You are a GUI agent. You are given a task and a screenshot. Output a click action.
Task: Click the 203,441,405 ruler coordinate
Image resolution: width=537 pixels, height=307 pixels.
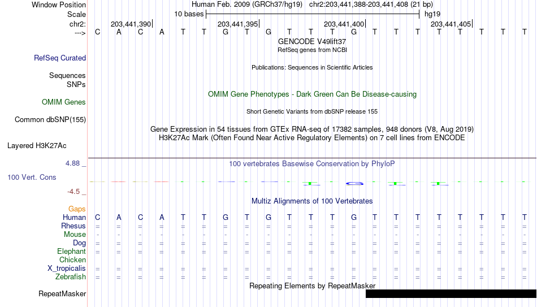point(451,24)
